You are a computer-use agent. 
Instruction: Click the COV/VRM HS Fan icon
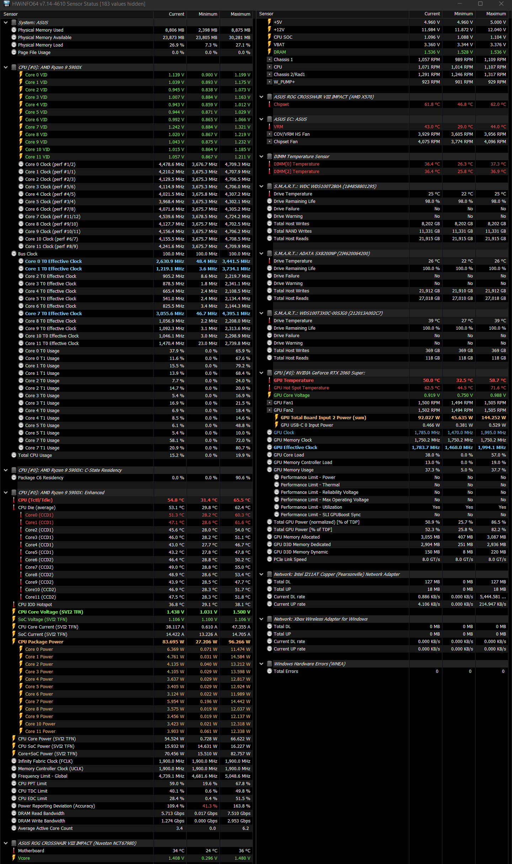270,134
